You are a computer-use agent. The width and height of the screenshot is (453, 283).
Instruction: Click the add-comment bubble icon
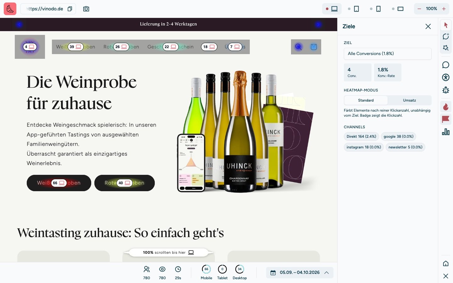coord(446,36)
